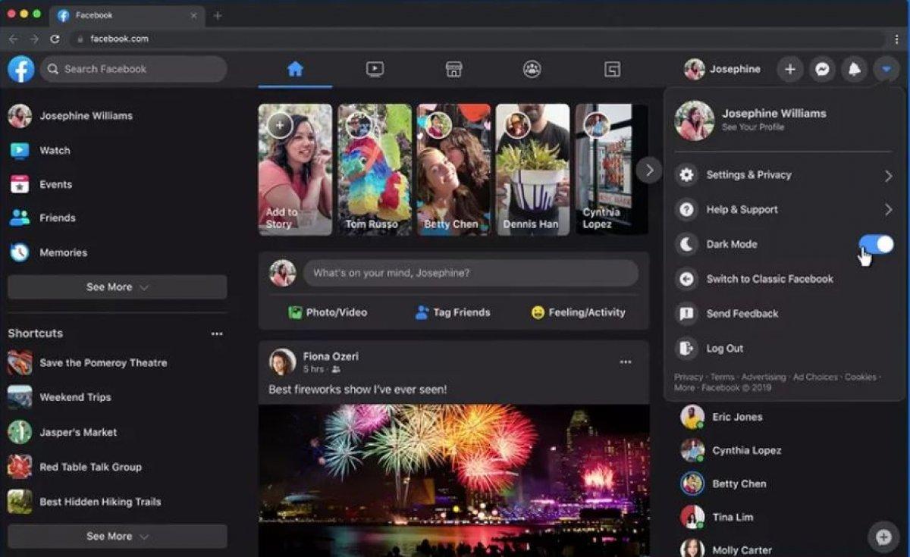The image size is (910, 557).
Task: Expand See More under the left menu
Action: point(117,287)
